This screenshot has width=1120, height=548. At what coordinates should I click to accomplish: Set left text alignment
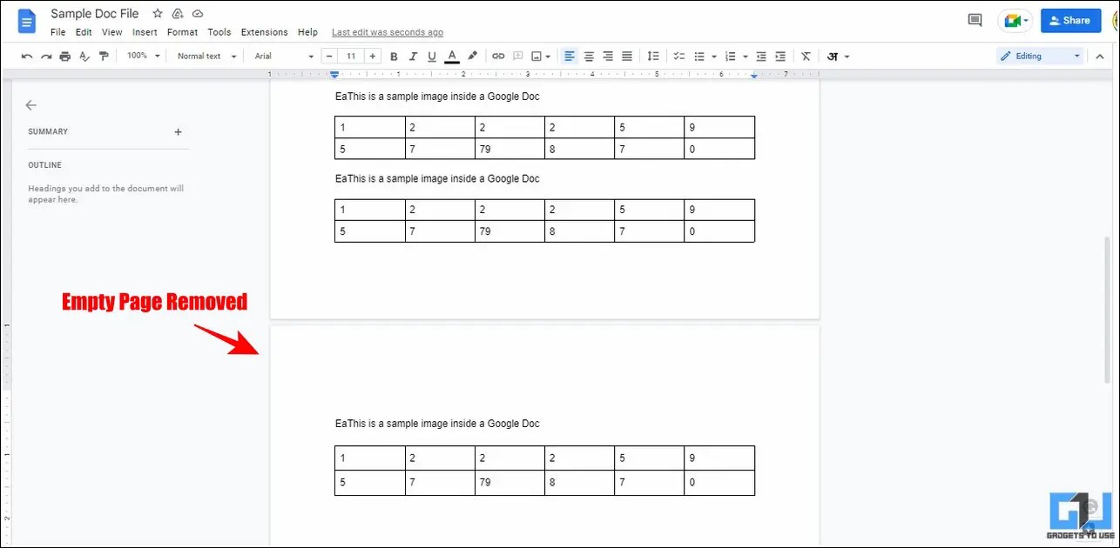pos(570,56)
